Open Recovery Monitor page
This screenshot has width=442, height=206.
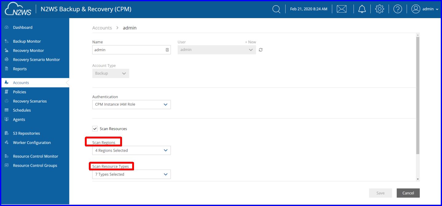point(28,50)
